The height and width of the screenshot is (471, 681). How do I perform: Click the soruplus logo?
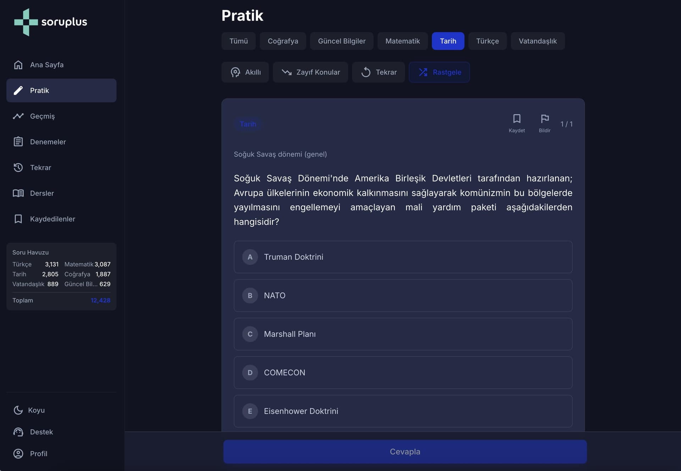51,22
